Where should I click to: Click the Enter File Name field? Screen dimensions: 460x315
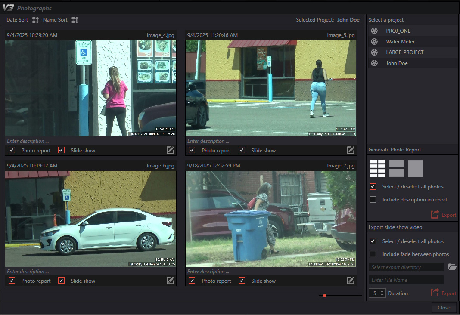[x=406, y=280]
